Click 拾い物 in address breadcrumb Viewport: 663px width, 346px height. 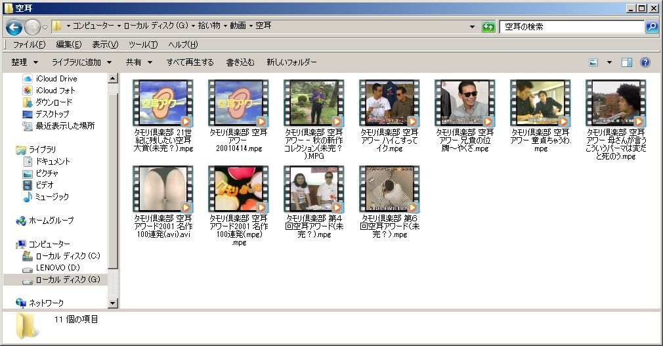[x=209, y=26]
